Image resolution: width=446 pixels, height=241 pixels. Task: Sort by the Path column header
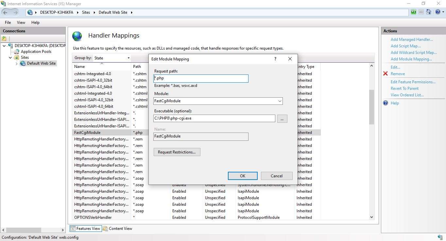pyautogui.click(x=140, y=67)
